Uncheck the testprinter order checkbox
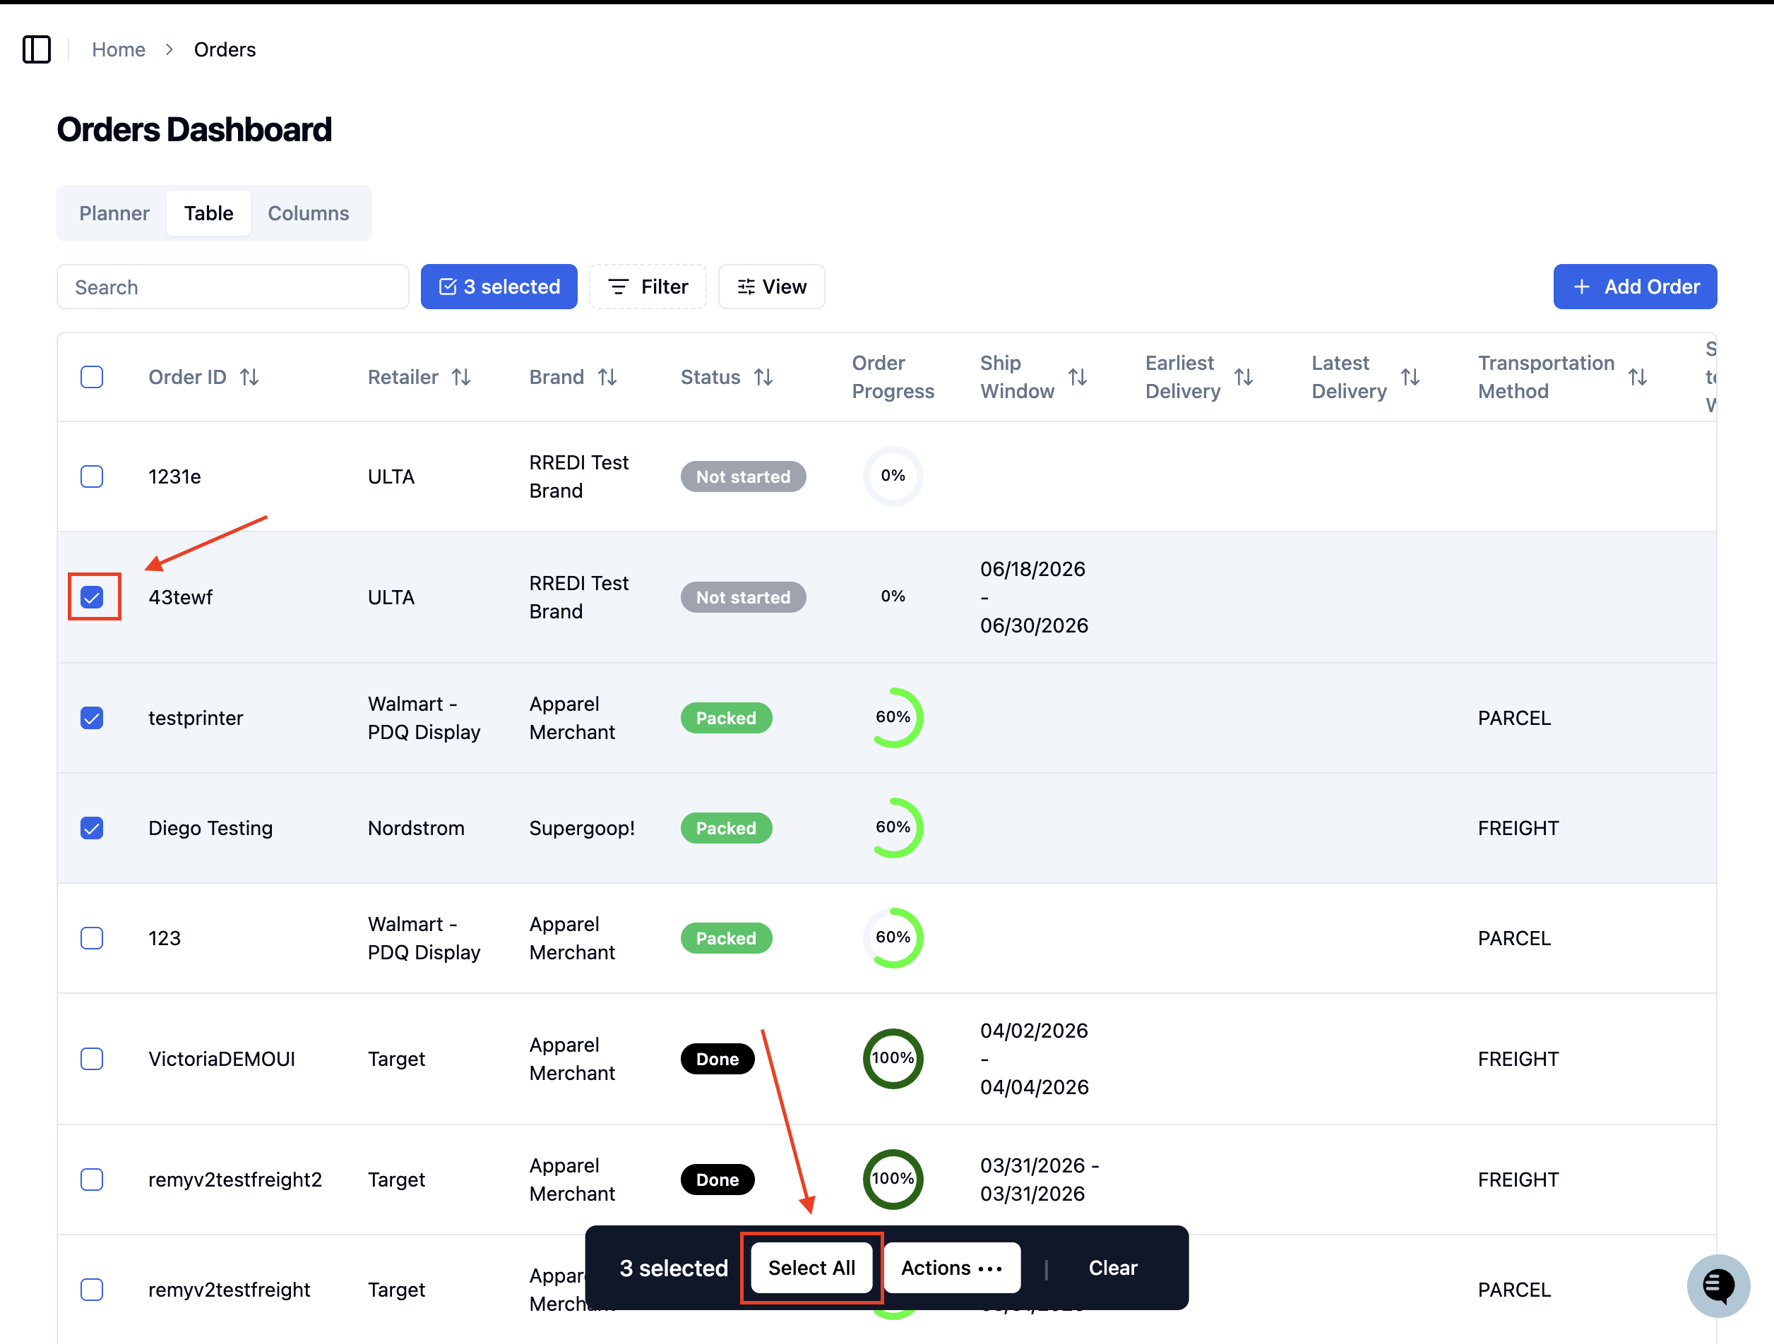The image size is (1774, 1344). (93, 717)
